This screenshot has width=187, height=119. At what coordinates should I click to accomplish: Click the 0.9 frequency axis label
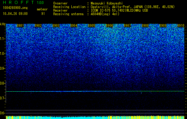pos(3,68)
